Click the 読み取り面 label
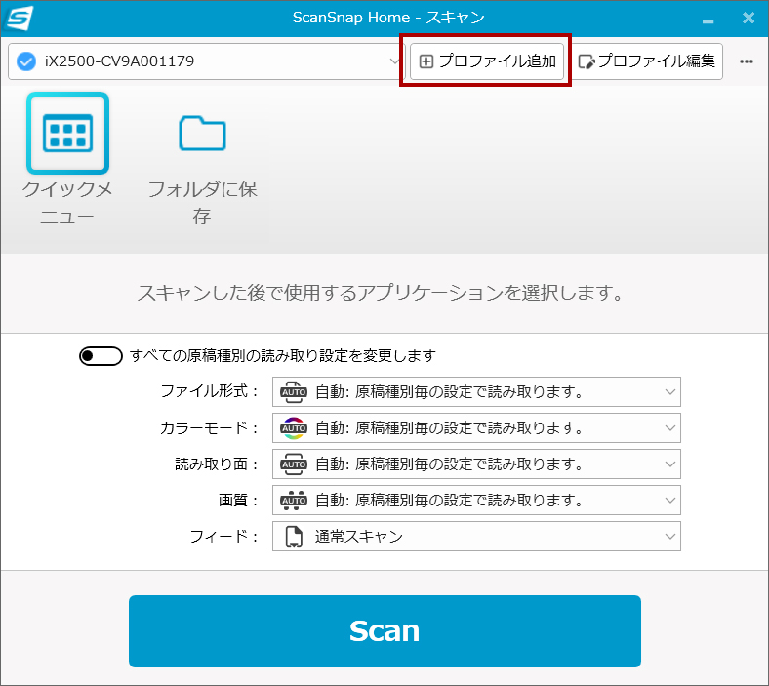Image resolution: width=769 pixels, height=686 pixels. (x=217, y=464)
